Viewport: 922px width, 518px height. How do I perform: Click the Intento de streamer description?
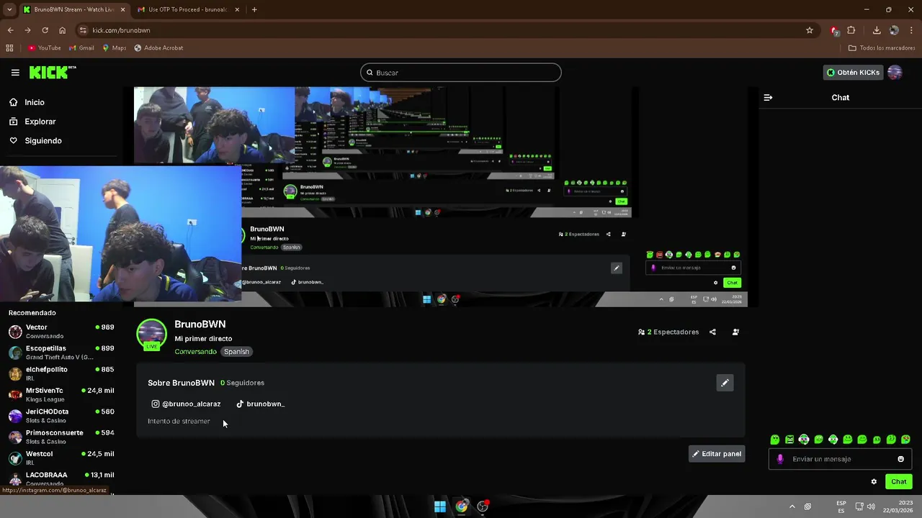[x=179, y=422]
